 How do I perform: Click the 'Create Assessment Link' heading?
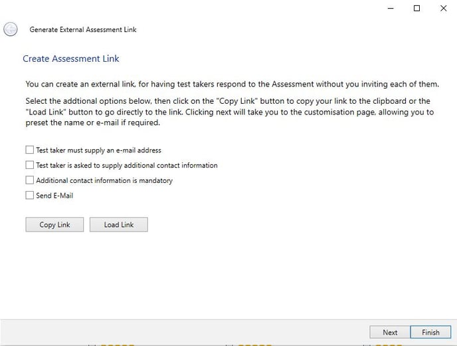point(71,59)
